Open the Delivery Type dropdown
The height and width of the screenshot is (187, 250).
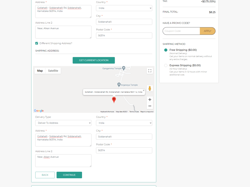[63, 123]
